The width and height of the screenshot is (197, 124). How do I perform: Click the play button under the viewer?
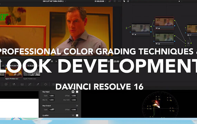(x=56, y=61)
